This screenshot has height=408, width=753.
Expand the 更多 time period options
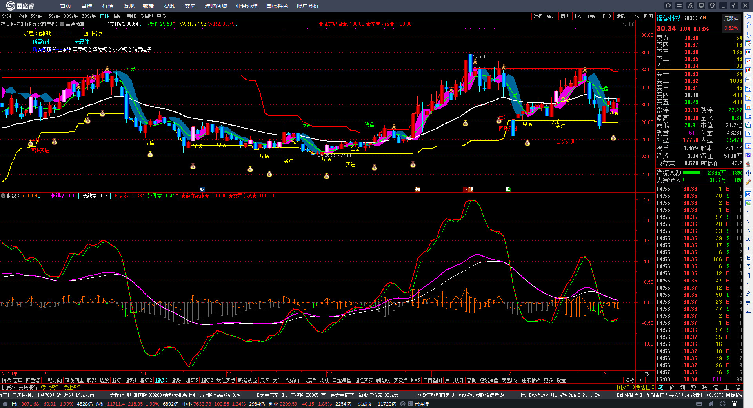tap(164, 16)
